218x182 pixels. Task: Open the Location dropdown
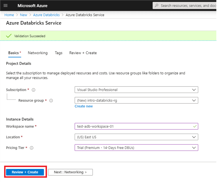click(136, 137)
